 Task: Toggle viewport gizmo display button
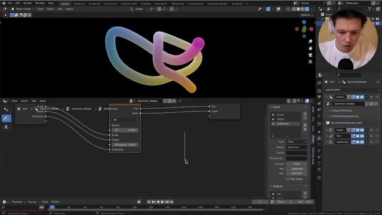click(268, 9)
